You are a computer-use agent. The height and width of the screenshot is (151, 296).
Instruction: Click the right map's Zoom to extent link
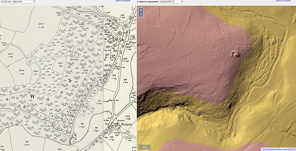coord(284,1)
